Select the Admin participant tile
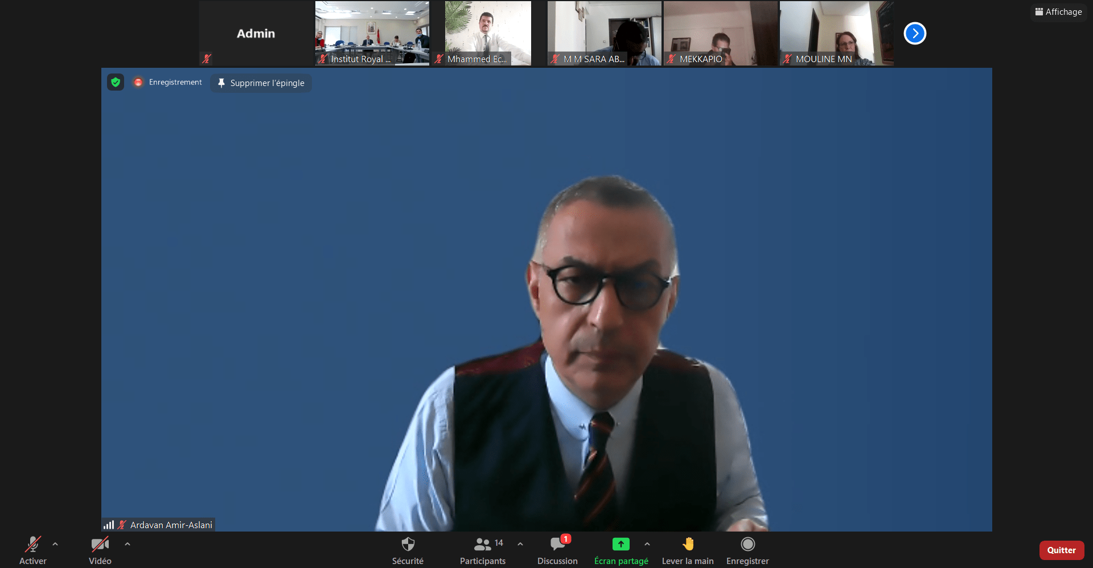Image resolution: width=1093 pixels, height=568 pixels. [256, 33]
